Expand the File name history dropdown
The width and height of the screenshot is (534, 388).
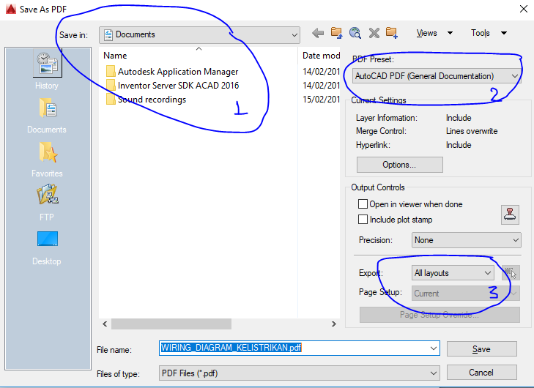point(433,348)
